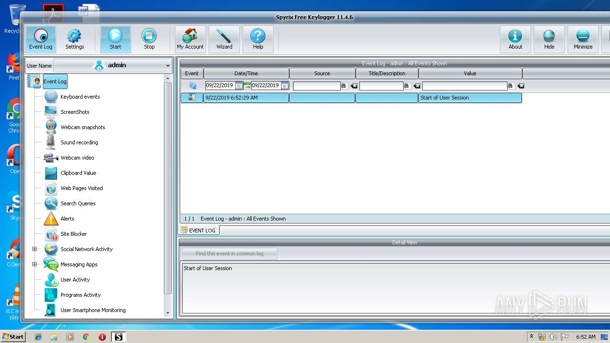Screen dimensions: 610x343
Task: Open the start date calendar picker
Action: (x=238, y=86)
